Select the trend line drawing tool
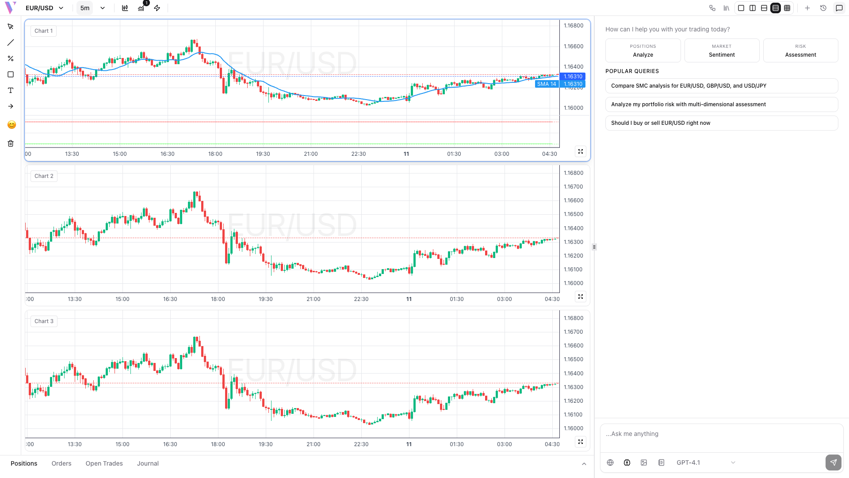This screenshot has height=478, width=849. (x=11, y=43)
